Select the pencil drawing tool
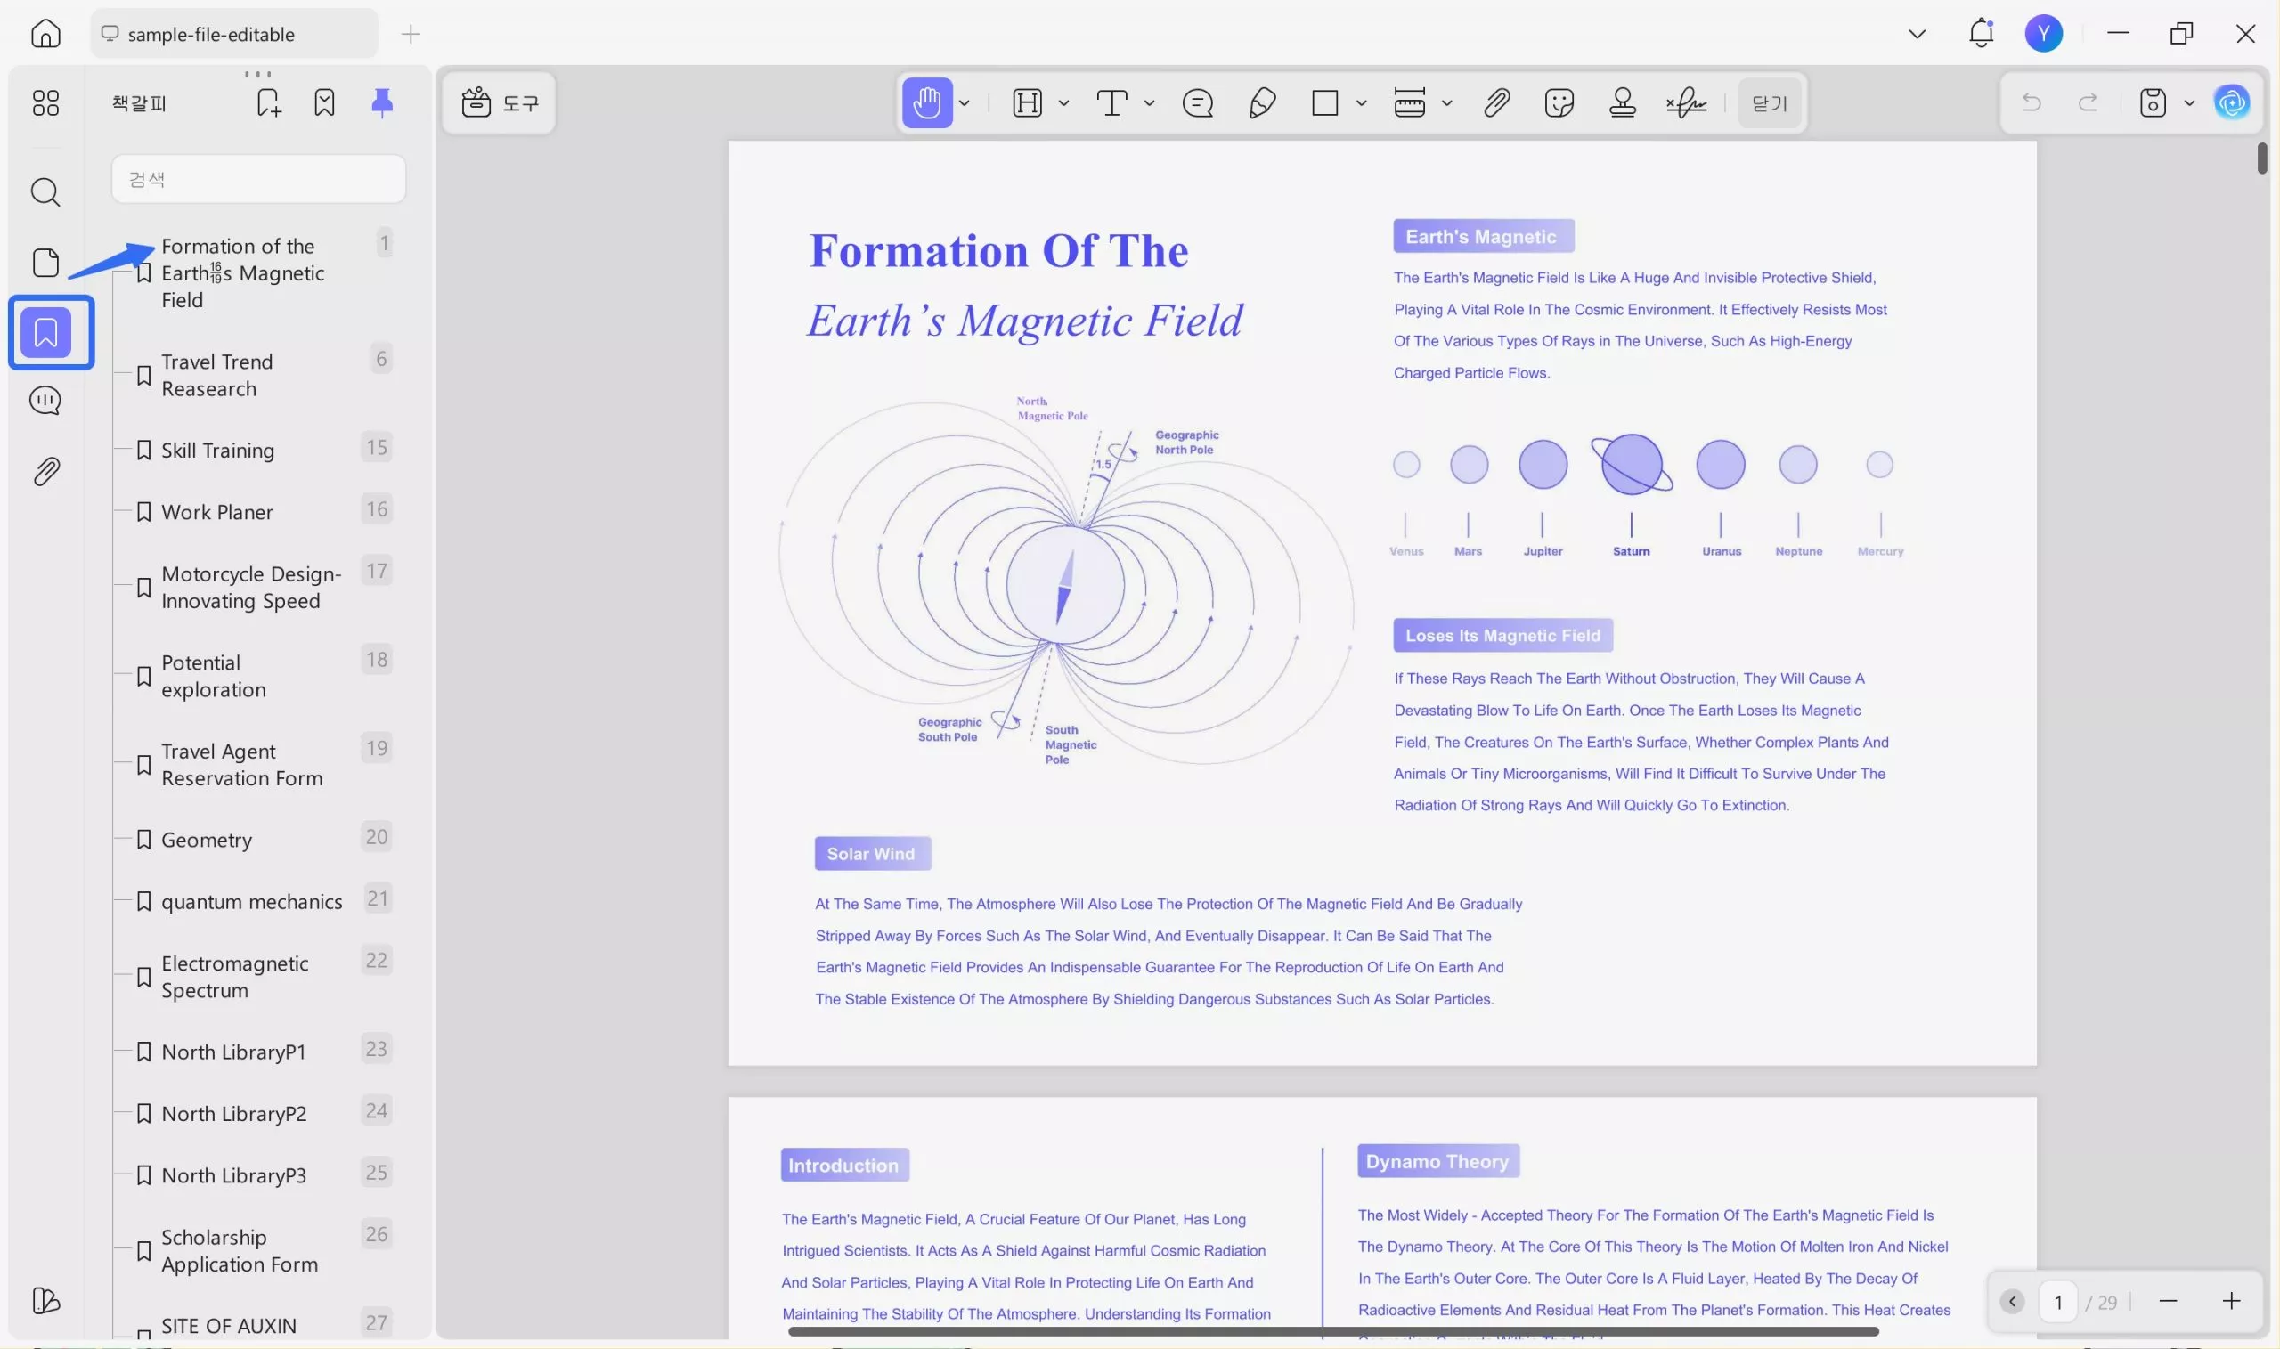This screenshot has height=1349, width=2280. point(1262,102)
